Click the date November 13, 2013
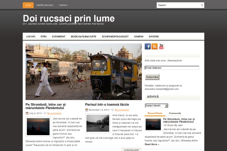Screen dimensions: 227x151 point(99,110)
